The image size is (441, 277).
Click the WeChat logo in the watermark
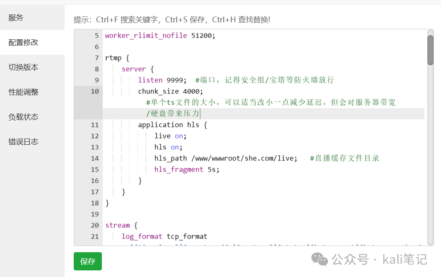(x=319, y=260)
